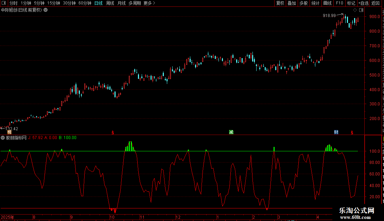Toggle the right side panel icon
The width and height of the screenshot is (384, 221).
(x=361, y=10)
